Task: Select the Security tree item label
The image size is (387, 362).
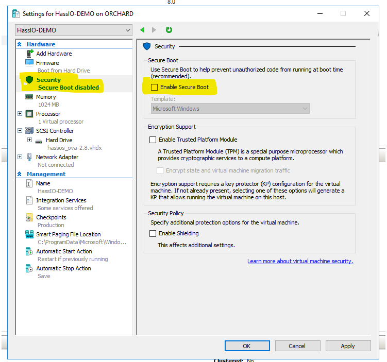Action: pyautogui.click(x=48, y=80)
